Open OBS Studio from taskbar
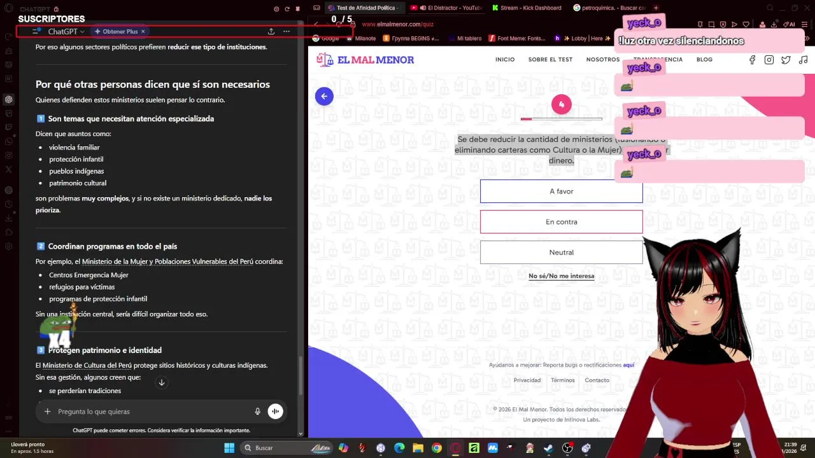815x458 pixels. pos(567,448)
